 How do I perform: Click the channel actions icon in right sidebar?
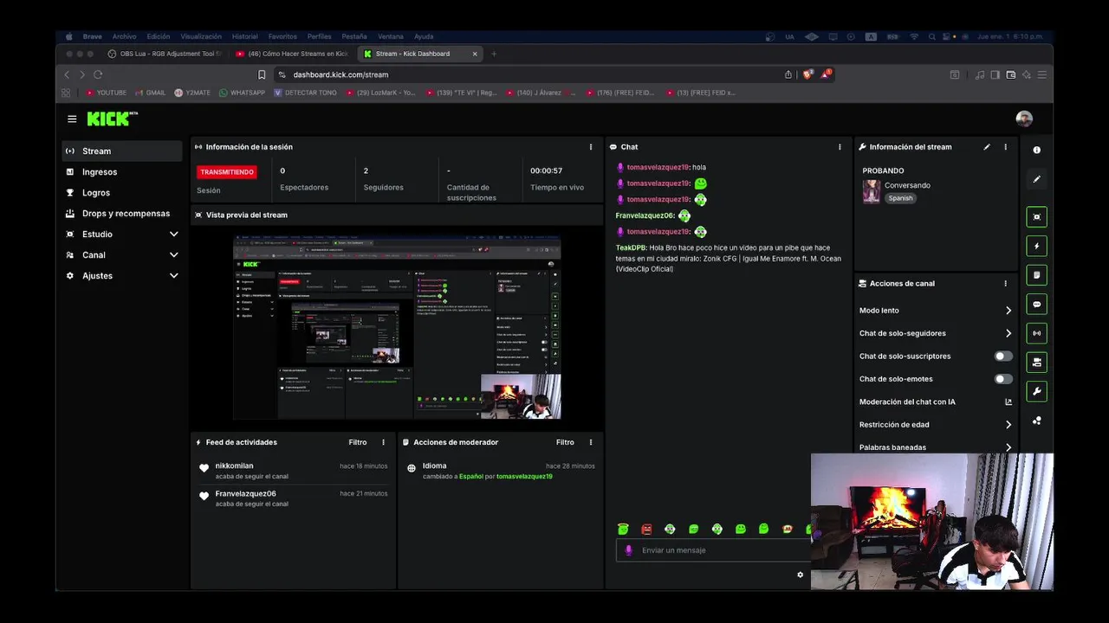tap(1036, 363)
